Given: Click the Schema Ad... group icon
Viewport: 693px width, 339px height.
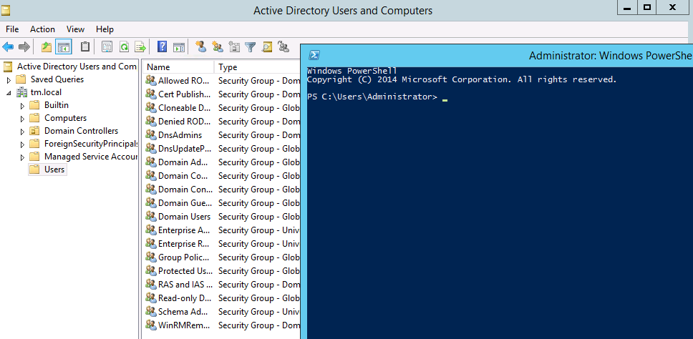Looking at the screenshot, I should click(151, 312).
